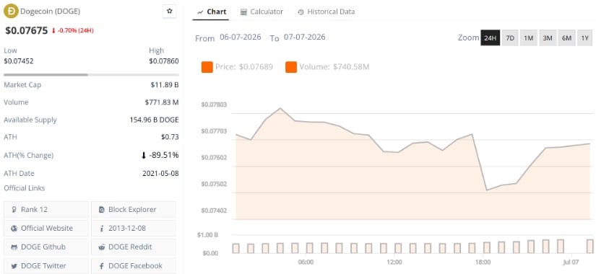Click the Low value $0.07452

(19, 61)
